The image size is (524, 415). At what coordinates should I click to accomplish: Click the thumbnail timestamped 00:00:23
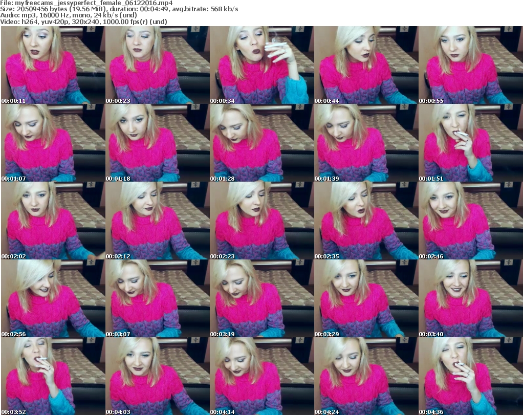(x=158, y=65)
